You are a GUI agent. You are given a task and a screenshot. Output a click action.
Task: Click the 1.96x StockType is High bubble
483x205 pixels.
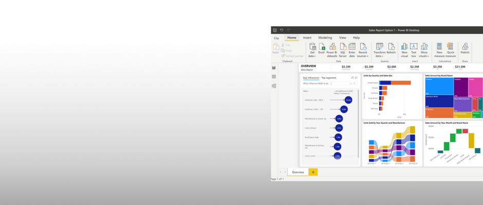pyautogui.click(x=338, y=137)
